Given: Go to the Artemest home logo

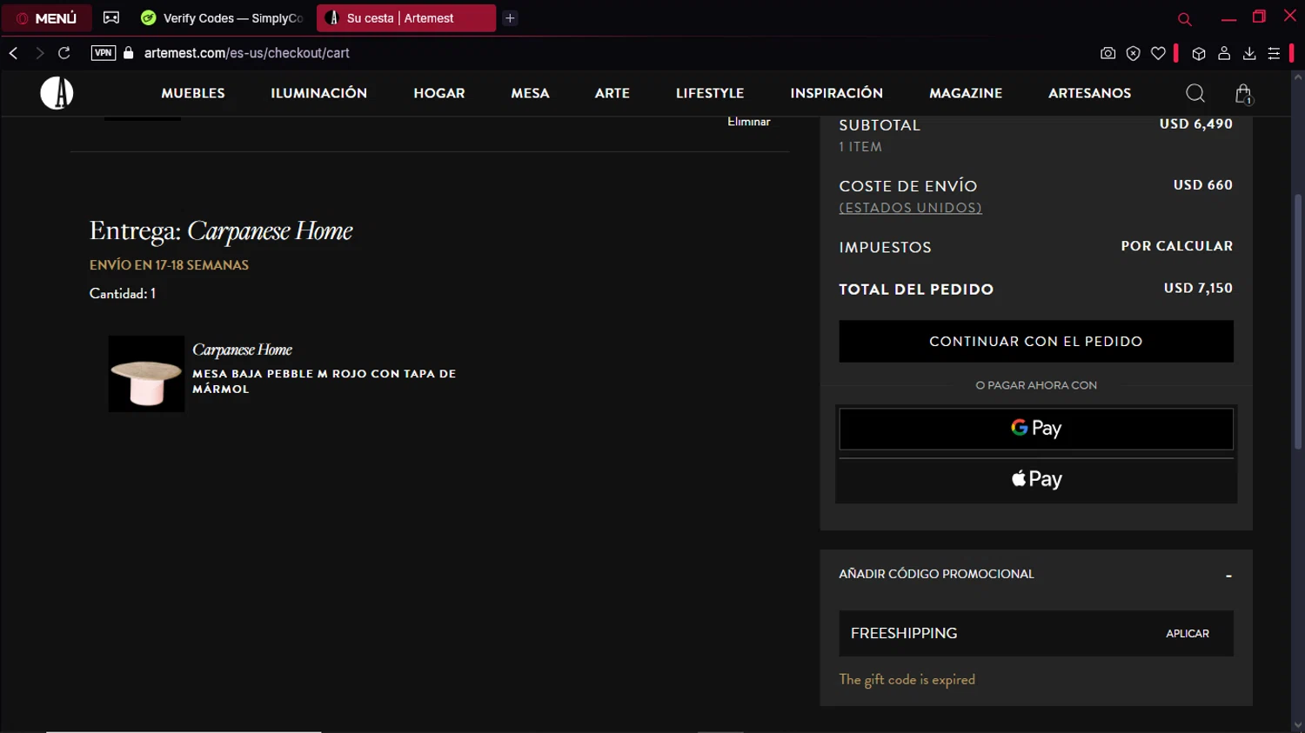Looking at the screenshot, I should [x=57, y=93].
